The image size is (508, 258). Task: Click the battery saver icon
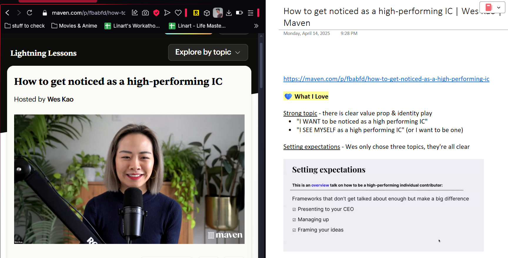(239, 13)
